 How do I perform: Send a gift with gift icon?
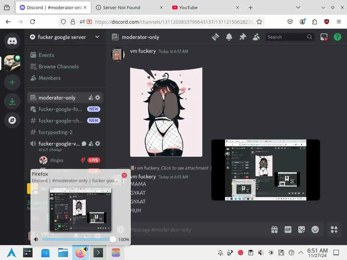[274, 230]
